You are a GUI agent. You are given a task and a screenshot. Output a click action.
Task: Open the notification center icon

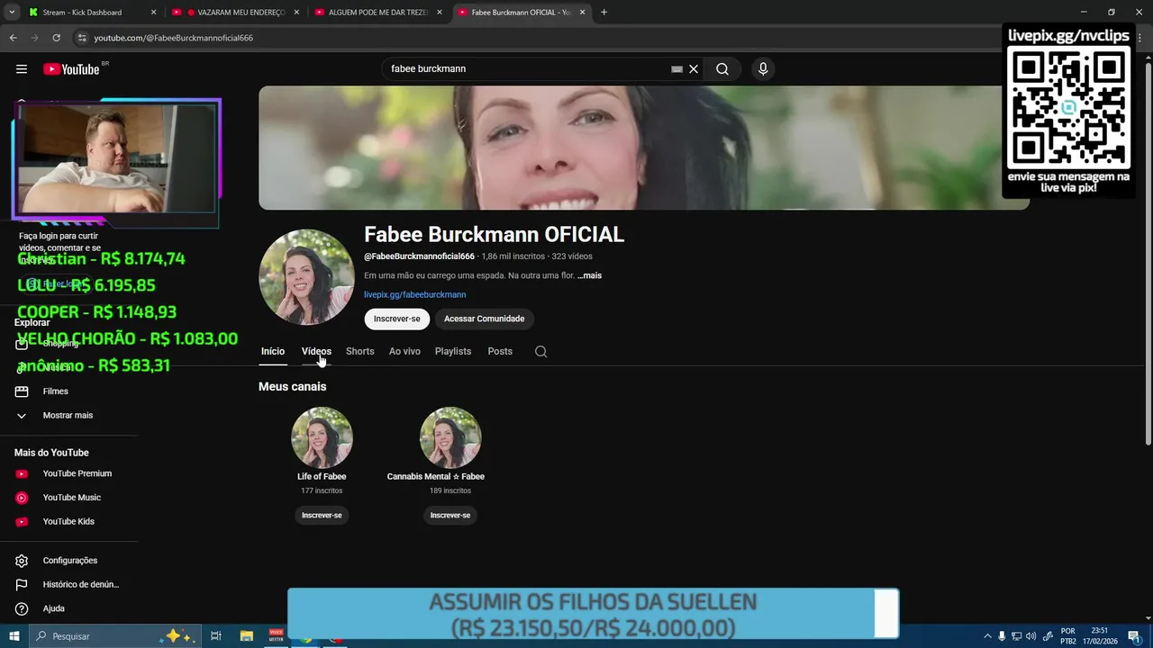pos(1134,636)
